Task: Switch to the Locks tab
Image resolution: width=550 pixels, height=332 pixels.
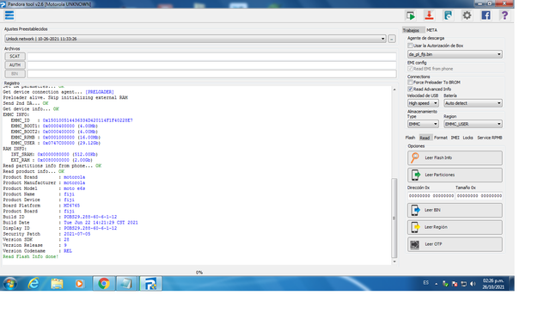Action: 467,138
